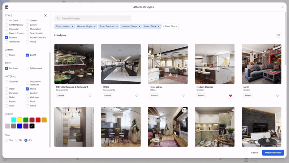Click the Search lifestyles input field

[95, 18]
